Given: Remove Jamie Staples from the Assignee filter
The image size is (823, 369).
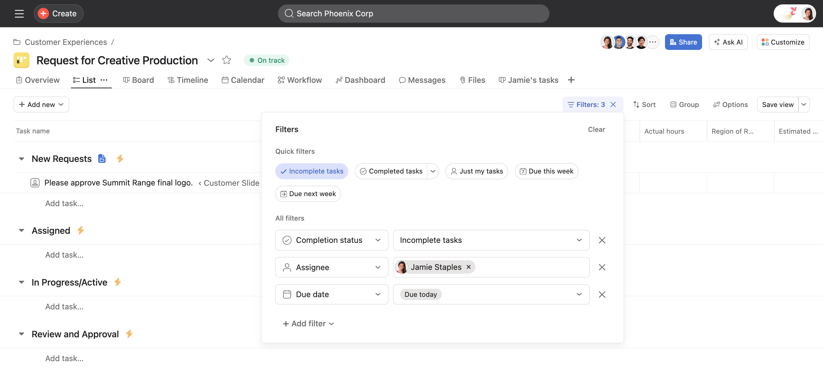Looking at the screenshot, I should click(x=468, y=267).
